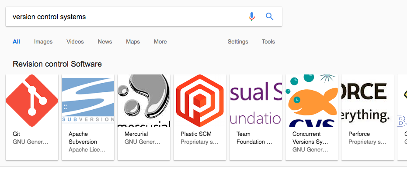This screenshot has height=172, width=407.
Task: Expand the Tools filter options
Action: click(268, 42)
